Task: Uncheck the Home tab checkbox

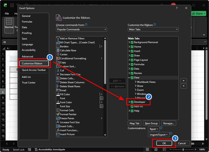Action: click(x=132, y=47)
